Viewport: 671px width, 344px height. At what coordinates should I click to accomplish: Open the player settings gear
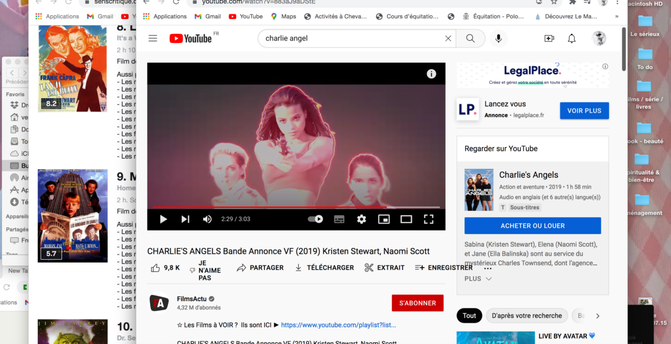click(362, 219)
